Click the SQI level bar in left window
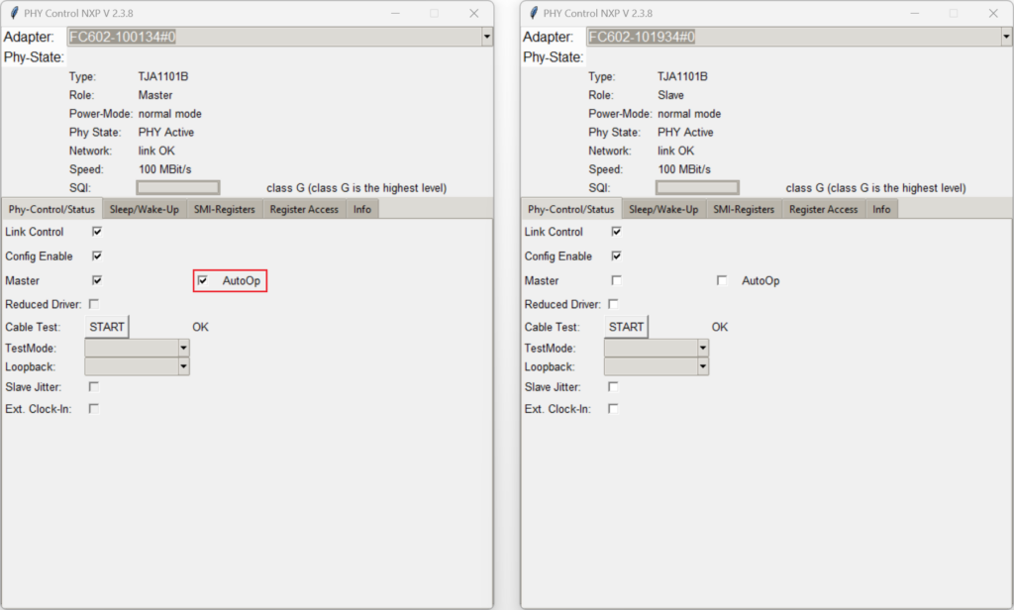This screenshot has width=1014, height=610. tap(178, 187)
